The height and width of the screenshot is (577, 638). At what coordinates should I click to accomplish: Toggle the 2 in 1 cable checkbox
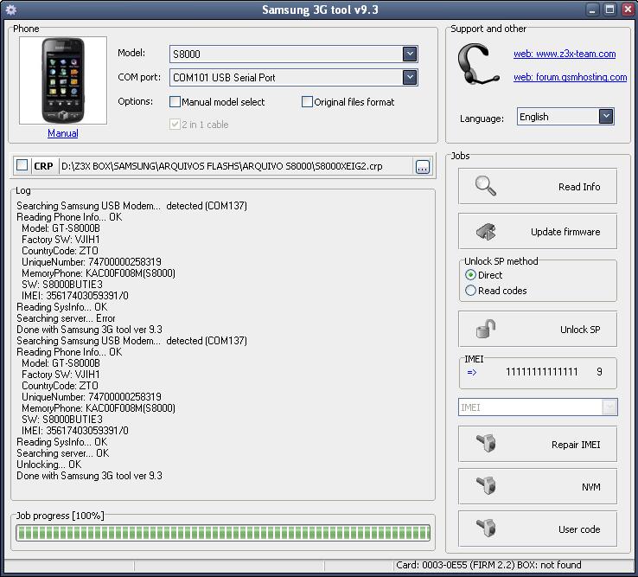pos(175,125)
